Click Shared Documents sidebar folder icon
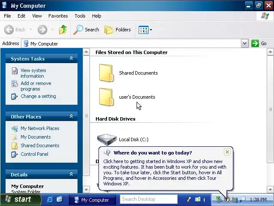 [x=15, y=146]
